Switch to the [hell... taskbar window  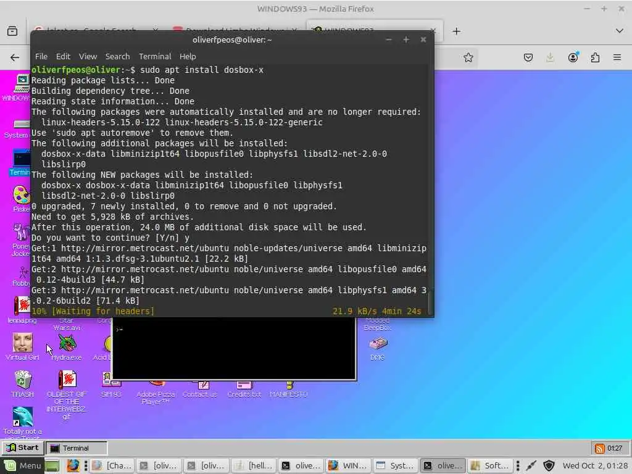coord(255,465)
